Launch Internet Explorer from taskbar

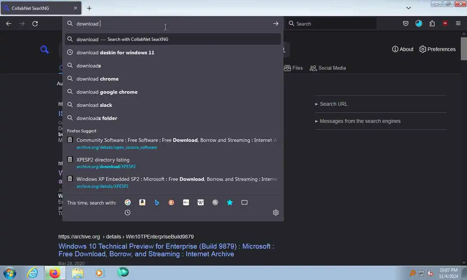[x=32, y=273]
